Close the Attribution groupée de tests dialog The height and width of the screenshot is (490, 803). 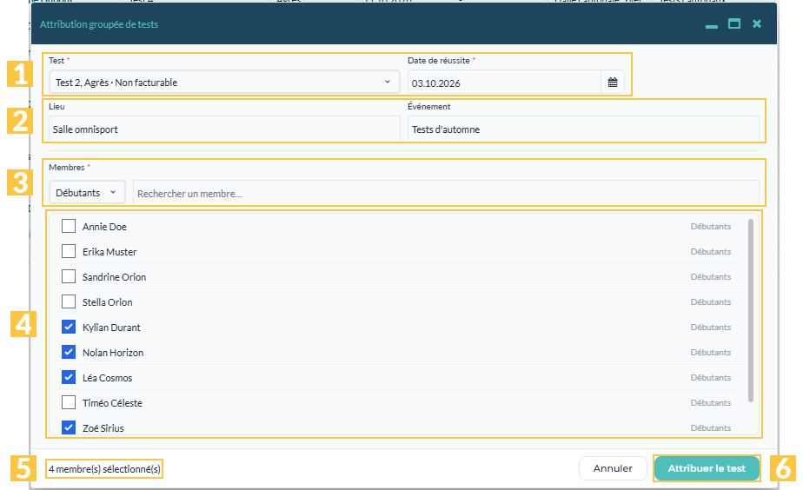pos(757,23)
